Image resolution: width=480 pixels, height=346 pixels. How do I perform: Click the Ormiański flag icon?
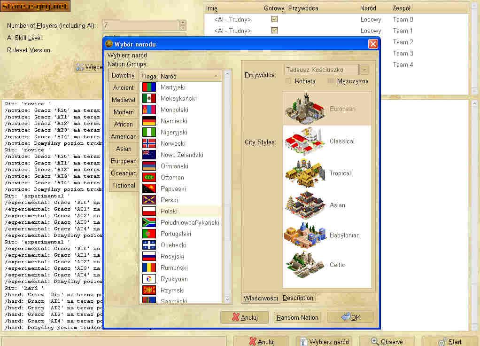[149, 166]
